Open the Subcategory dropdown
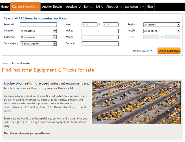Image resolution: width=185 pixels, height=142 pixels. click(x=38, y=44)
